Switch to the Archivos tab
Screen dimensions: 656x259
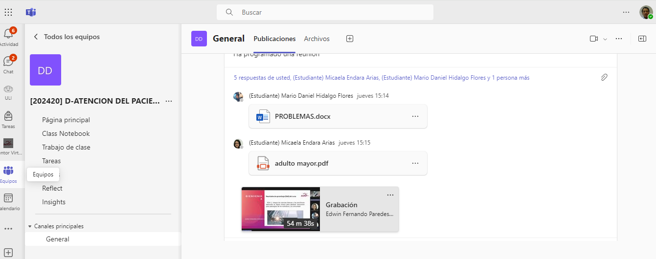(317, 39)
